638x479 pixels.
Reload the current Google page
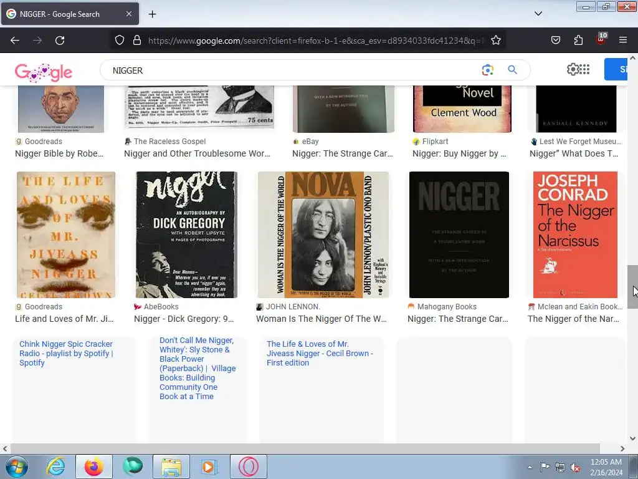60,41
